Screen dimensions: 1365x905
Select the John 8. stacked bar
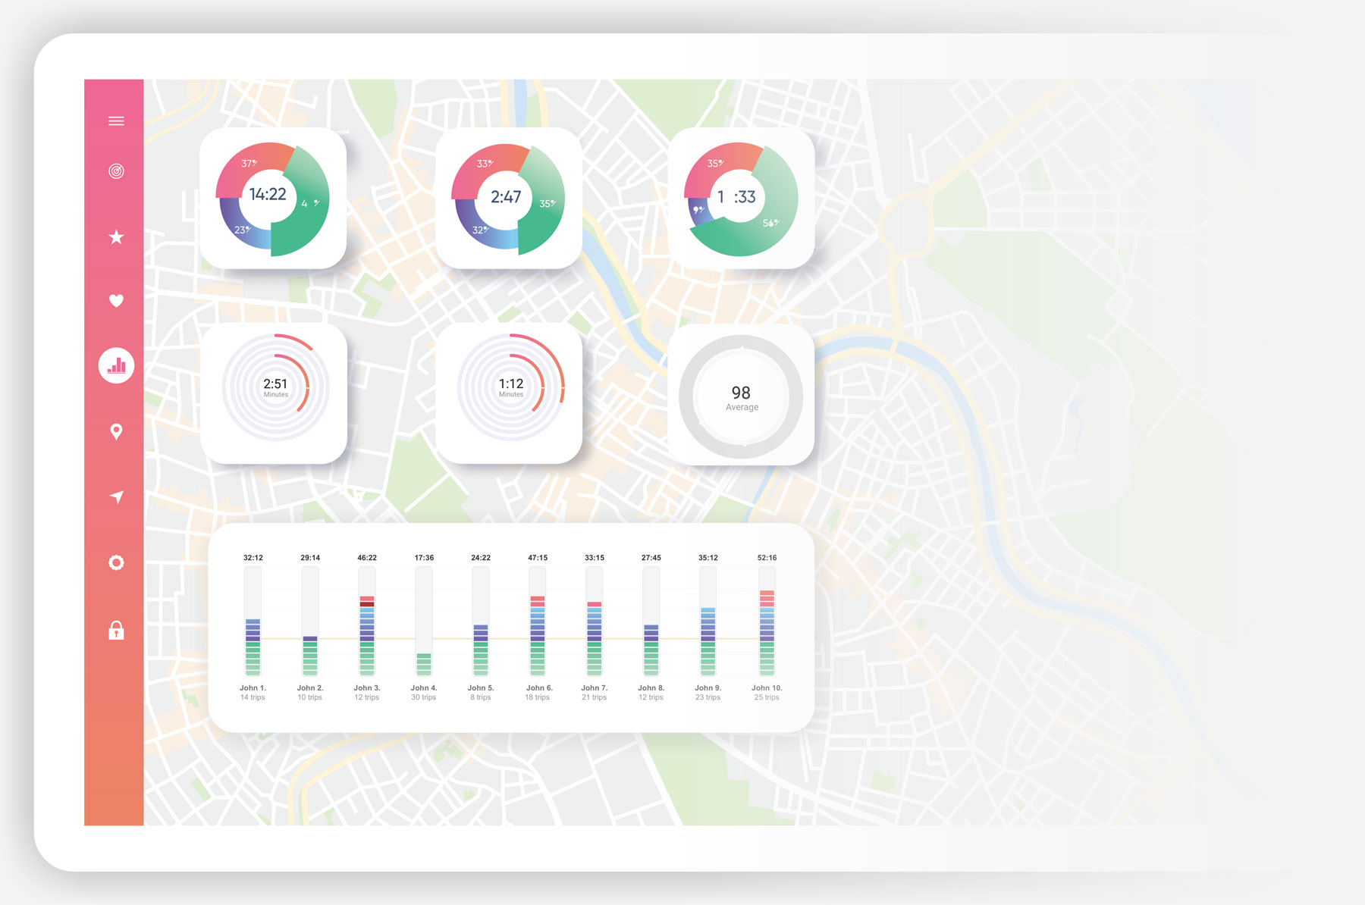pos(651,622)
